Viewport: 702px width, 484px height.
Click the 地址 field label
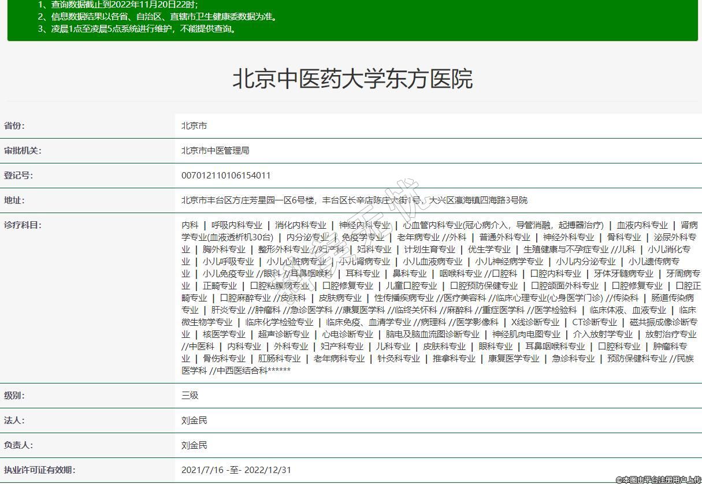(14, 200)
